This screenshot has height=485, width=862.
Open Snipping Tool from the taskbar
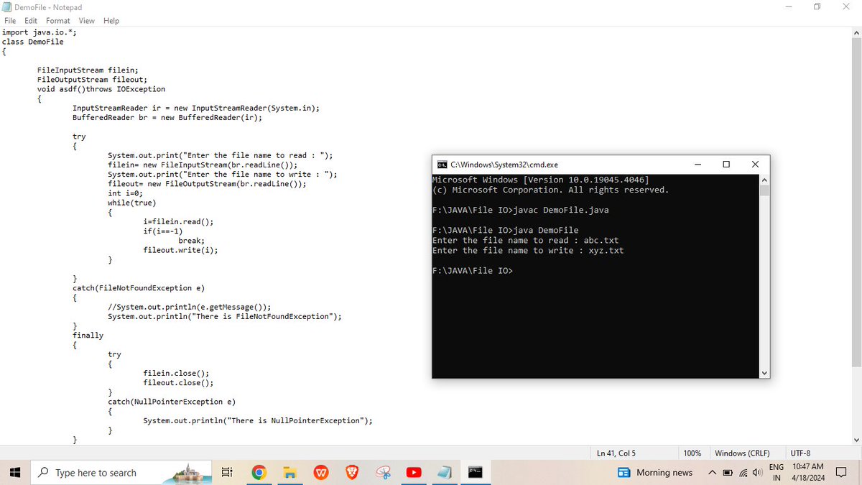click(x=383, y=472)
